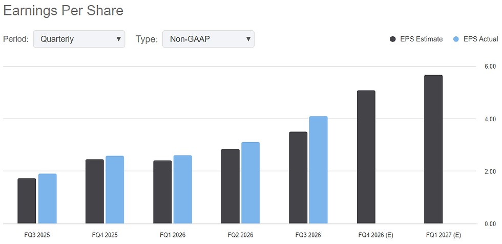Click the Earnings Per Share heading
502x244 pixels.
click(64, 11)
